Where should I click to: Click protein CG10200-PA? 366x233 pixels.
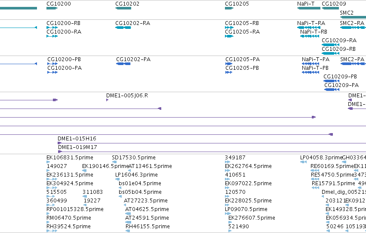(52, 72)
